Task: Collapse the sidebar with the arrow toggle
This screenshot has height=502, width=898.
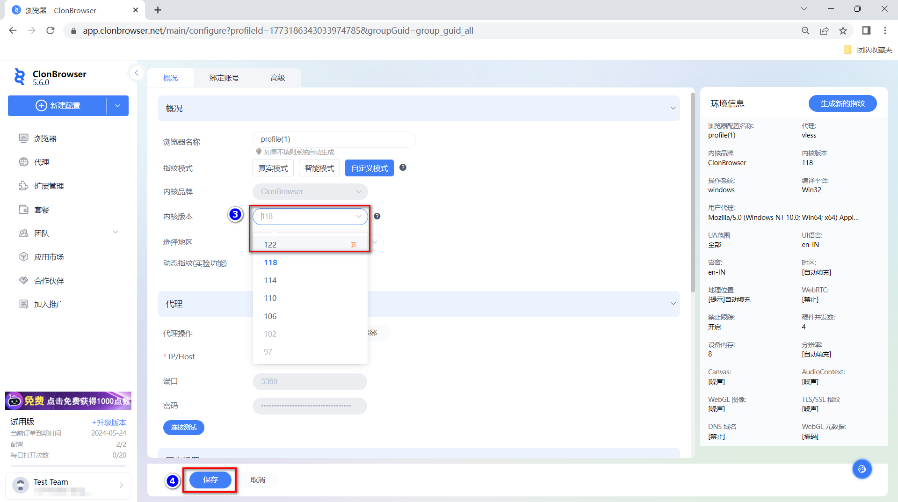Action: click(x=136, y=73)
